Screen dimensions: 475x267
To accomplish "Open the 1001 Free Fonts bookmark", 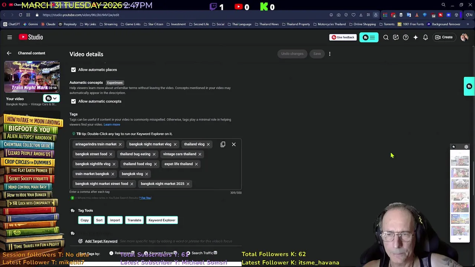I will [x=410, y=24].
